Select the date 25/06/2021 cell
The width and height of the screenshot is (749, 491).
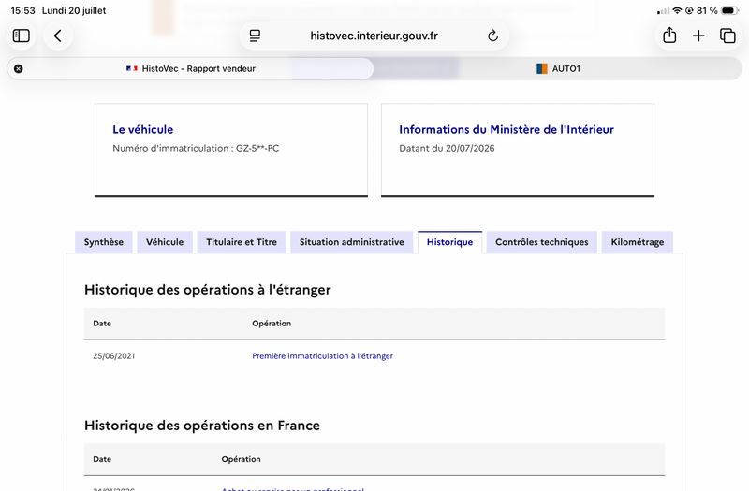coord(113,356)
